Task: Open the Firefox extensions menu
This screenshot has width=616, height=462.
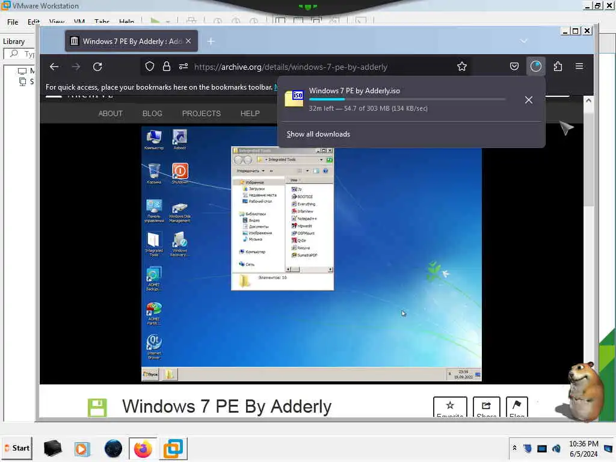Action: (x=558, y=66)
